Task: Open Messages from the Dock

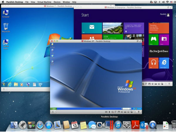Action: [92, 125]
